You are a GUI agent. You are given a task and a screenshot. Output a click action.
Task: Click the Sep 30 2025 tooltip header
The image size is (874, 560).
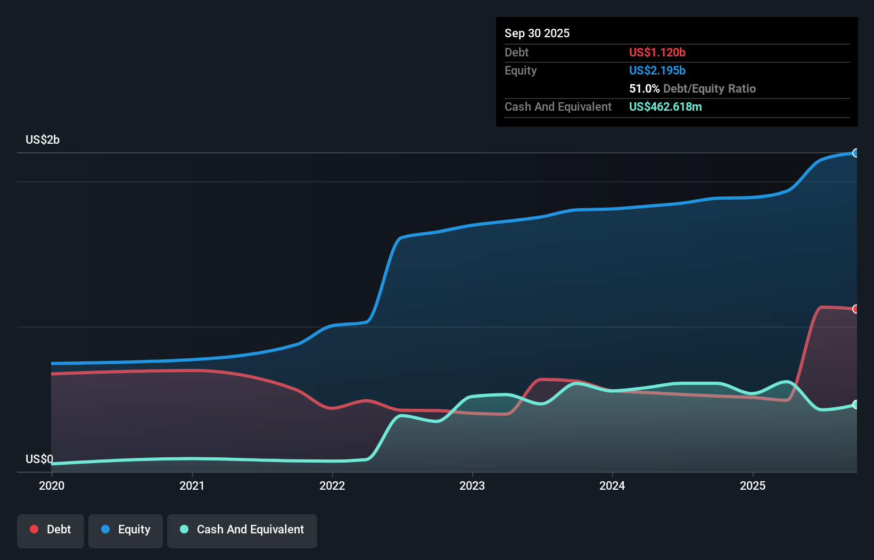(537, 33)
